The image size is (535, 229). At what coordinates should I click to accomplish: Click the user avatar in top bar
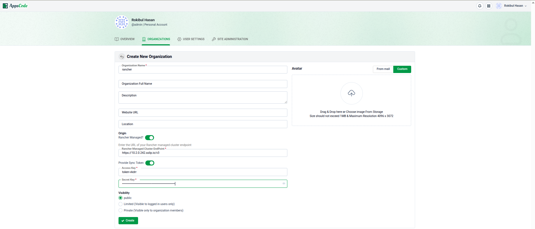[499, 6]
